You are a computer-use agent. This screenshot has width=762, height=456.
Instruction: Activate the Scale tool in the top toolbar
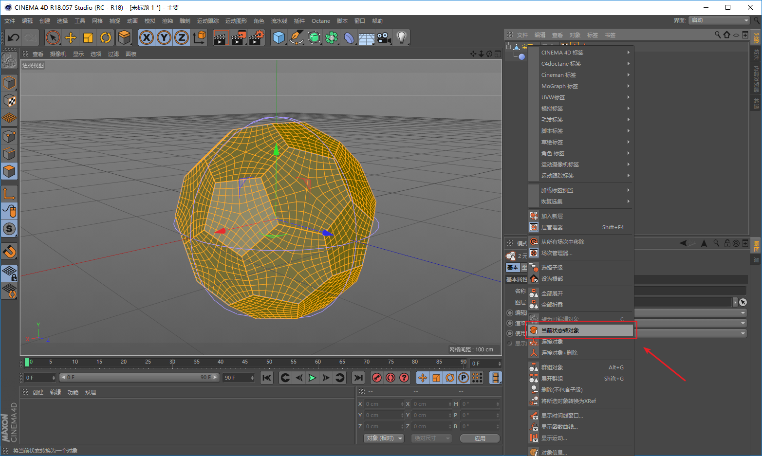[x=88, y=37]
